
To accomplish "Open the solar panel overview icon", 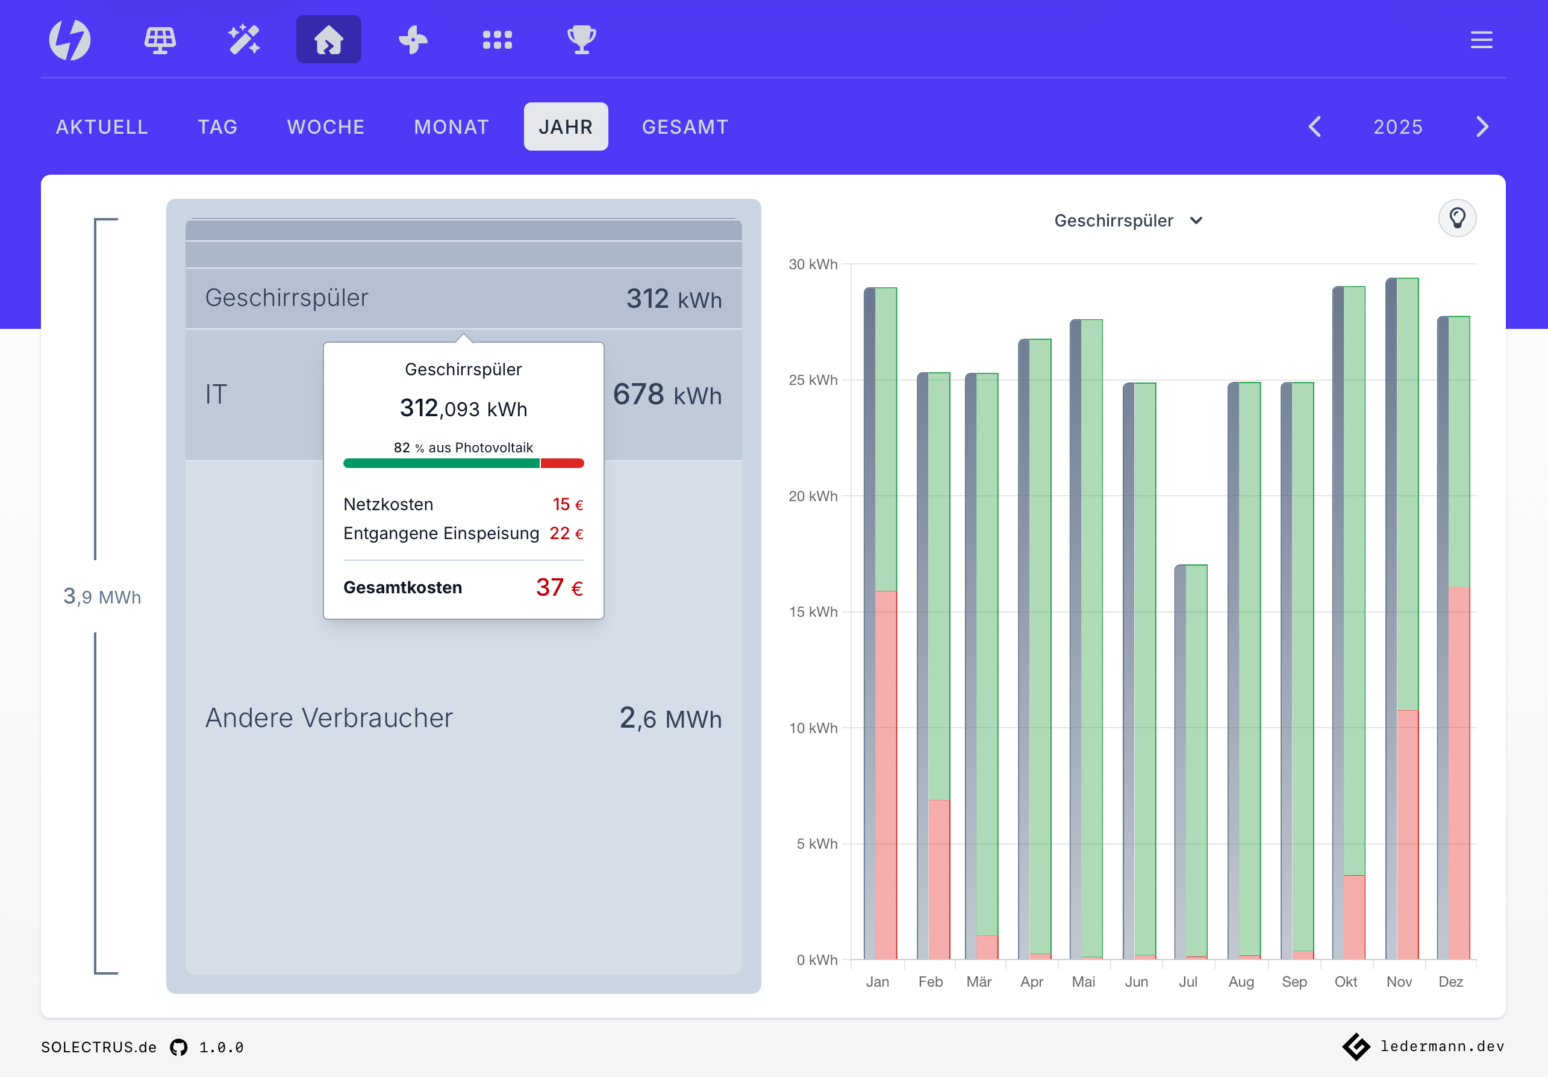I will [160, 39].
